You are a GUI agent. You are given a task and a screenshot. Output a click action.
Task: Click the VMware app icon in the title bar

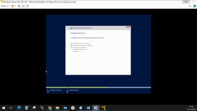[x=2, y=2]
